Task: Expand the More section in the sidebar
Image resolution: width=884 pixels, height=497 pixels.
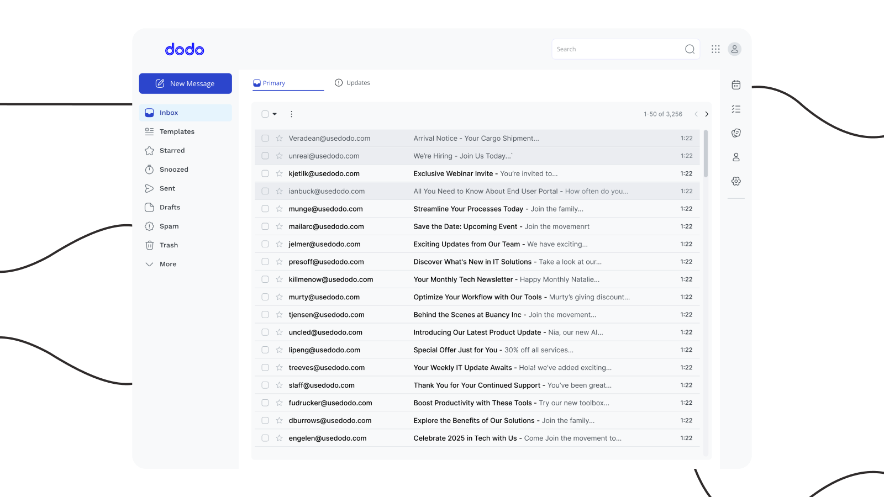Action: [167, 264]
